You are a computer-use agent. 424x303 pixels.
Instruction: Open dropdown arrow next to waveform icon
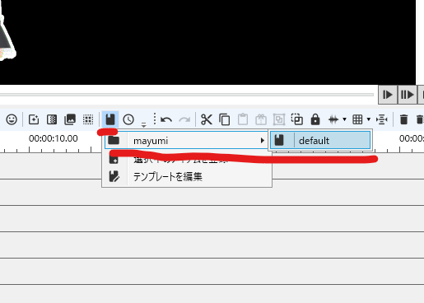pyautogui.click(x=344, y=119)
